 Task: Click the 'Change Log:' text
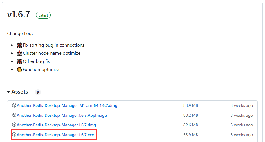click(x=20, y=34)
